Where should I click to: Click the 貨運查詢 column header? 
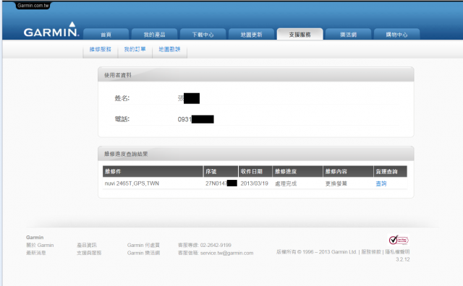click(391, 171)
